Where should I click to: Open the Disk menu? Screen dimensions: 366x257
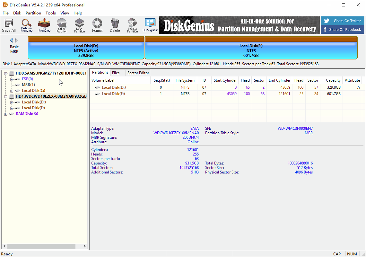pos(17,13)
